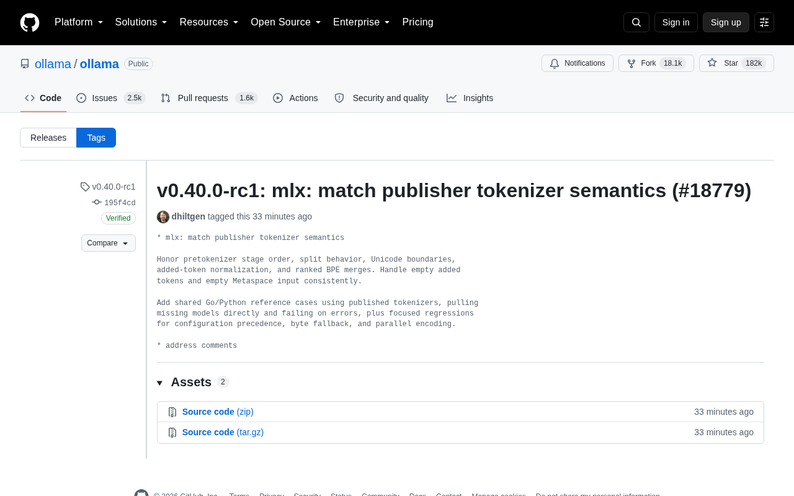The height and width of the screenshot is (496, 794).
Task: Click the Assets count badge 2
Action: (x=223, y=382)
